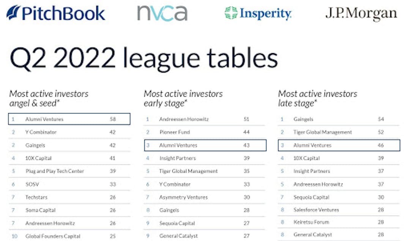Image resolution: width=410 pixels, height=241 pixels.
Task: Click the highlighted Alumni Ventures angel & seed row
Action: click(69, 119)
